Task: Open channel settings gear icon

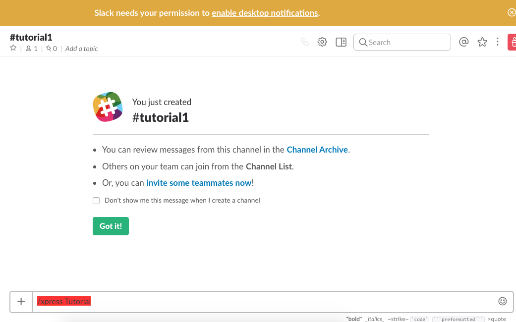Action: point(322,42)
